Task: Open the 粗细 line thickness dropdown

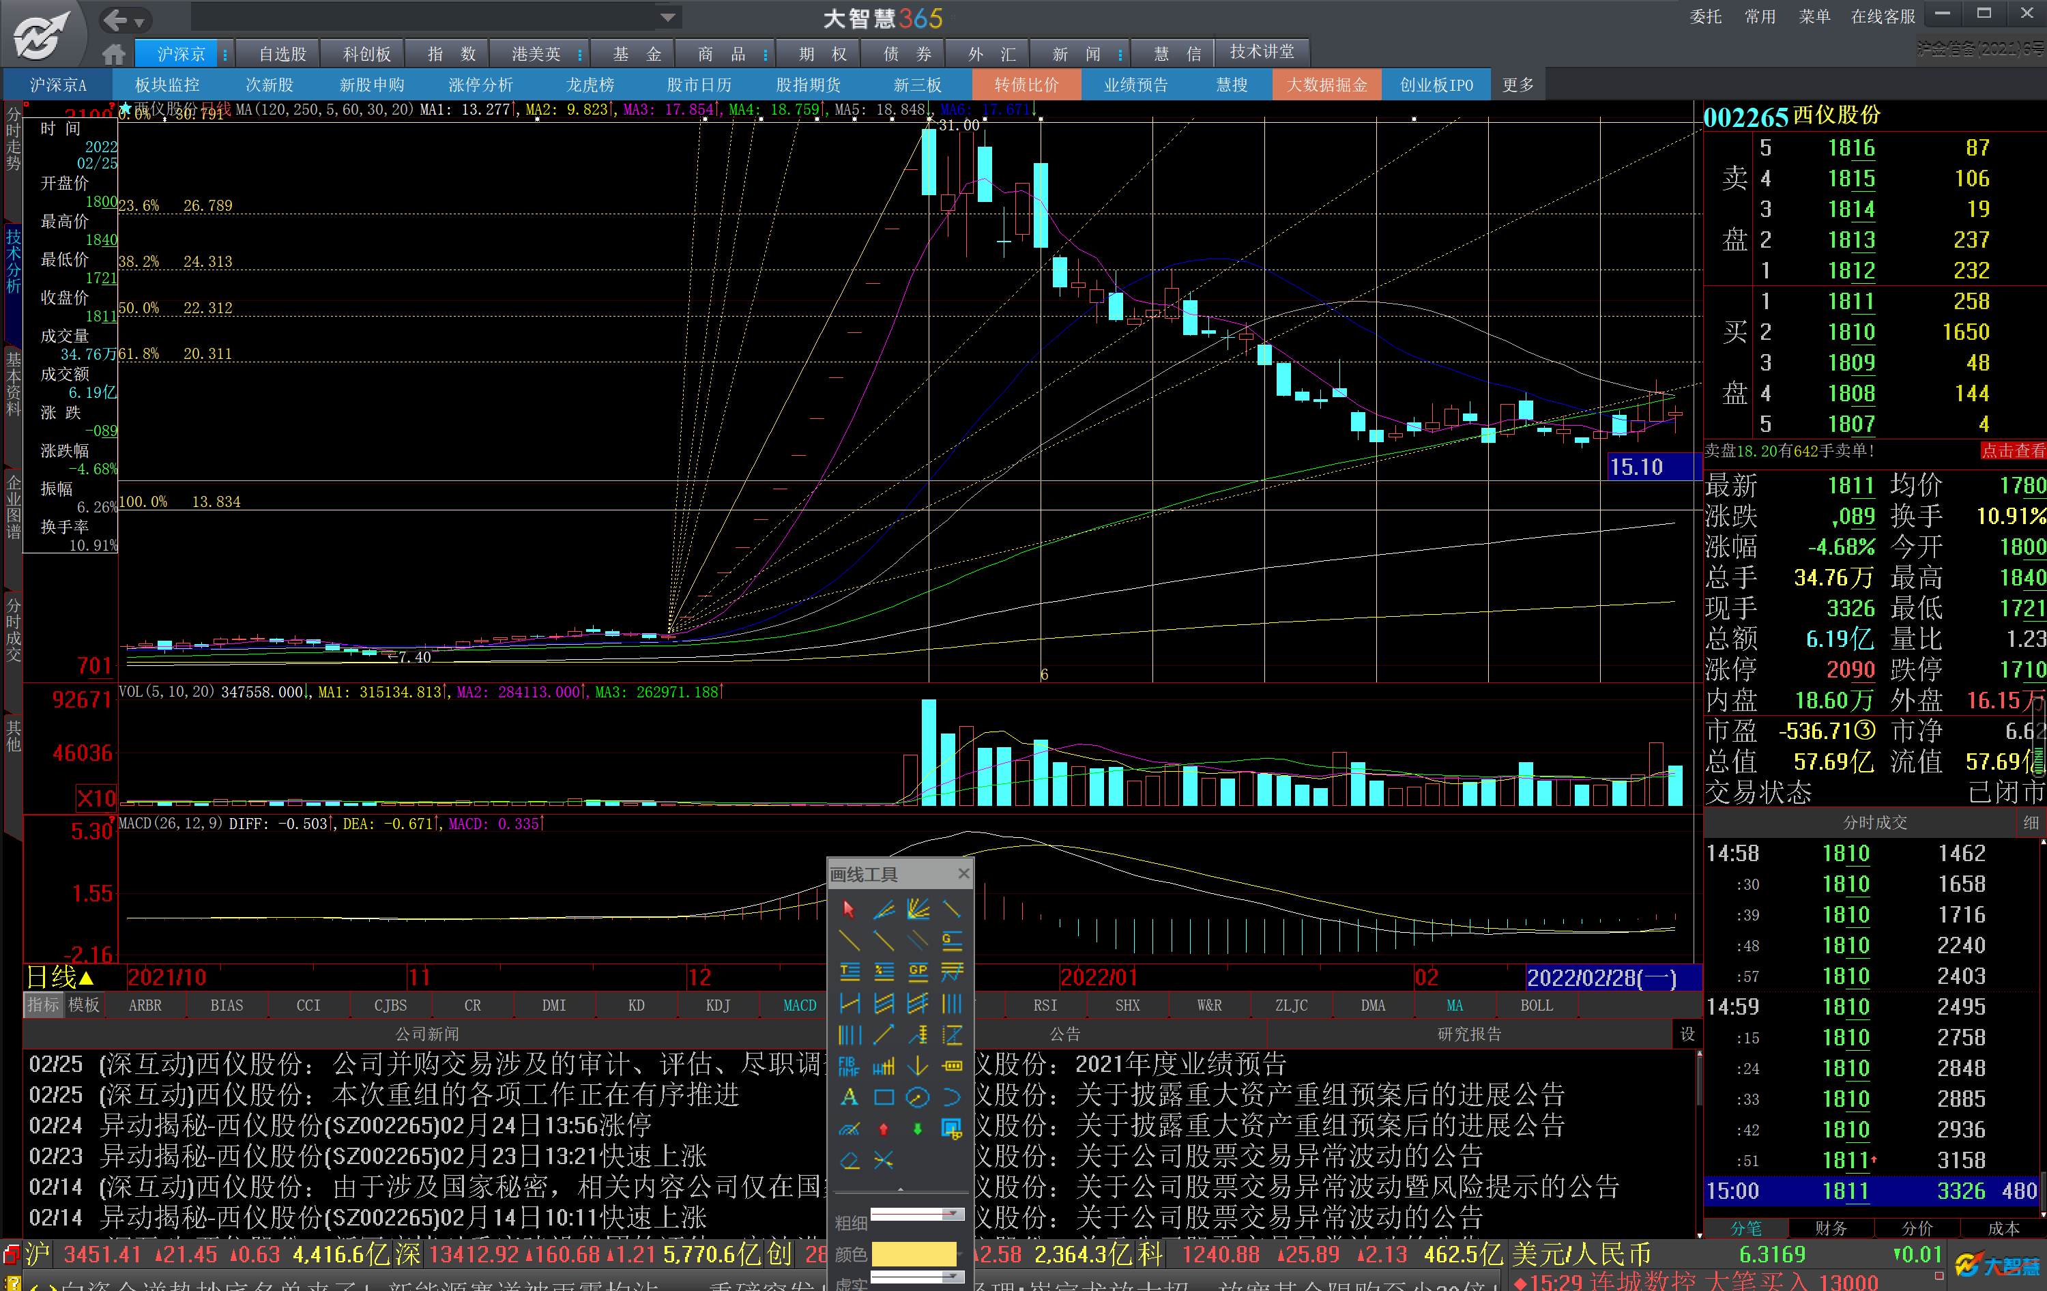Action: pyautogui.click(x=953, y=1215)
